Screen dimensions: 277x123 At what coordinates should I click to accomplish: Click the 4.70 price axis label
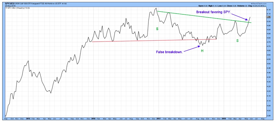tap(268, 46)
